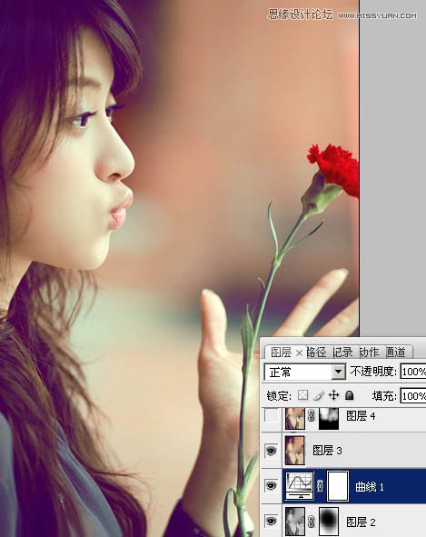Click the lock transparent pixels icon

click(x=302, y=395)
